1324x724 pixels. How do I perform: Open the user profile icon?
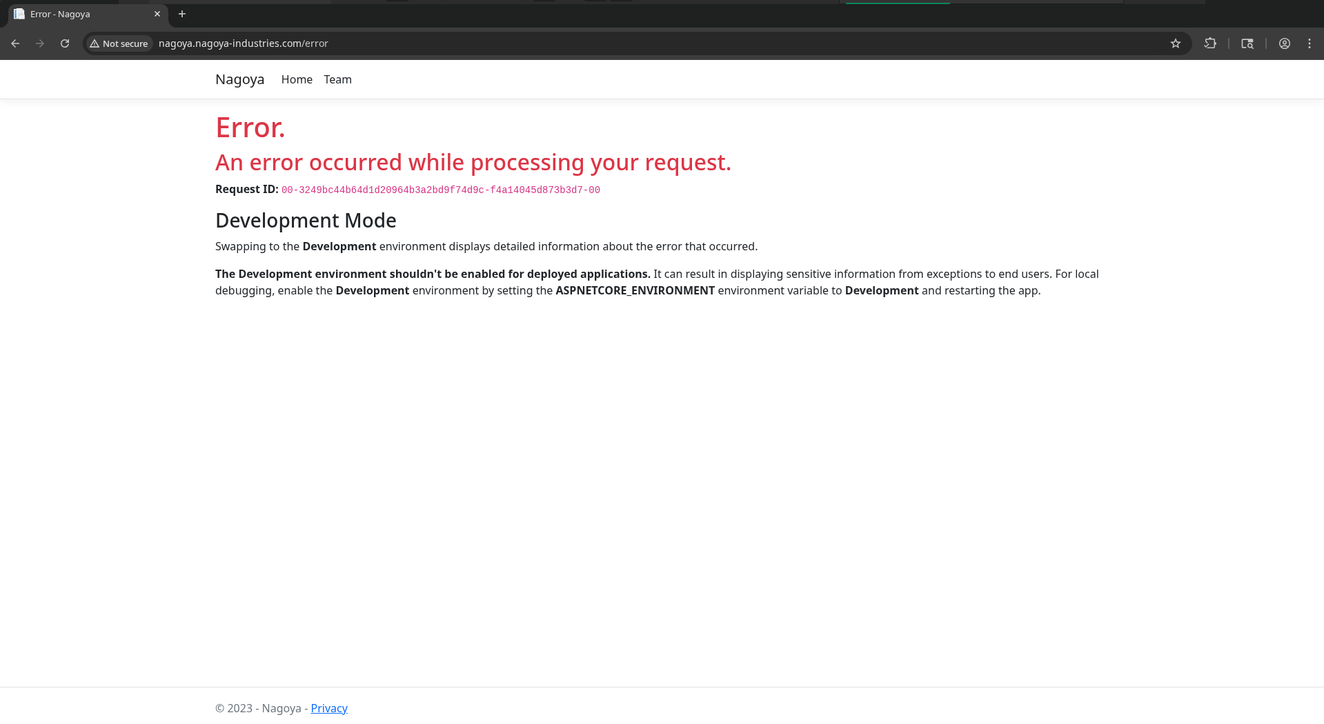pos(1285,43)
